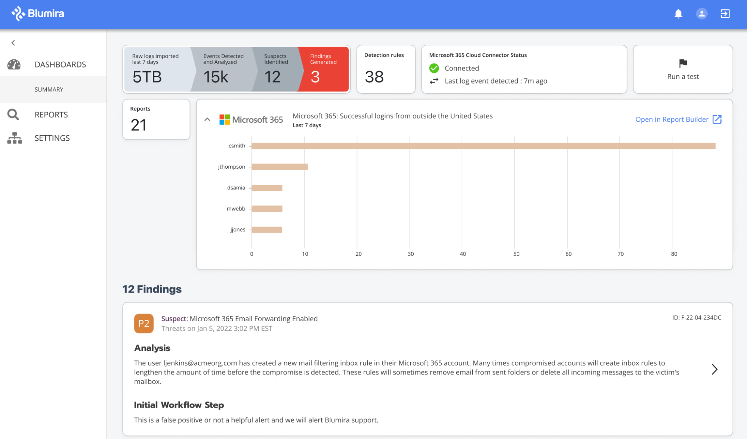This screenshot has height=439, width=747.
Task: Open the notifications bell
Action: (x=678, y=14)
